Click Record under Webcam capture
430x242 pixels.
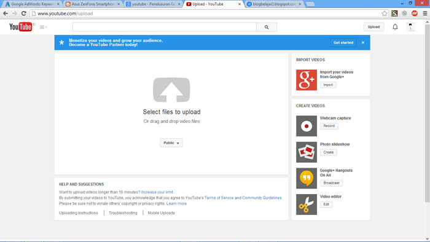tap(329, 126)
